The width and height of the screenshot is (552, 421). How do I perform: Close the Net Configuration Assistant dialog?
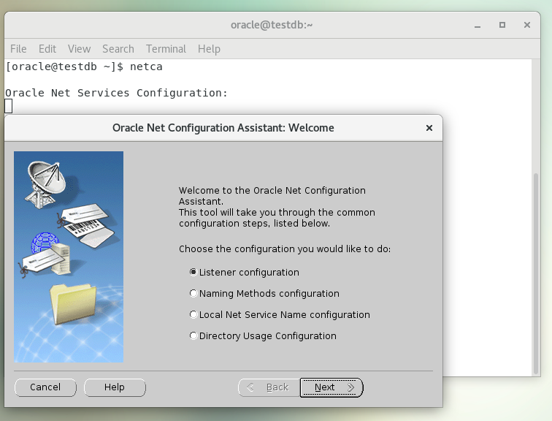click(429, 128)
